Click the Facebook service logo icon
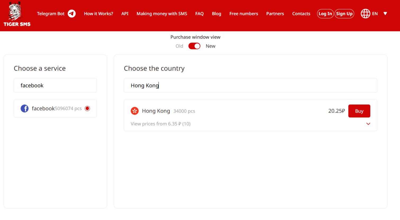The width and height of the screenshot is (400, 220). click(x=25, y=108)
